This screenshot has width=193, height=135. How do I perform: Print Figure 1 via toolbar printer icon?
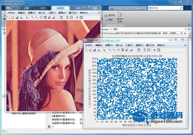click(21, 18)
